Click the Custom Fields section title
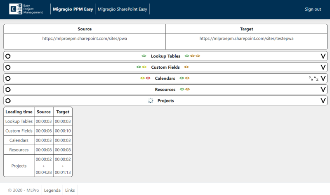The image size is (330, 195). coord(165,67)
